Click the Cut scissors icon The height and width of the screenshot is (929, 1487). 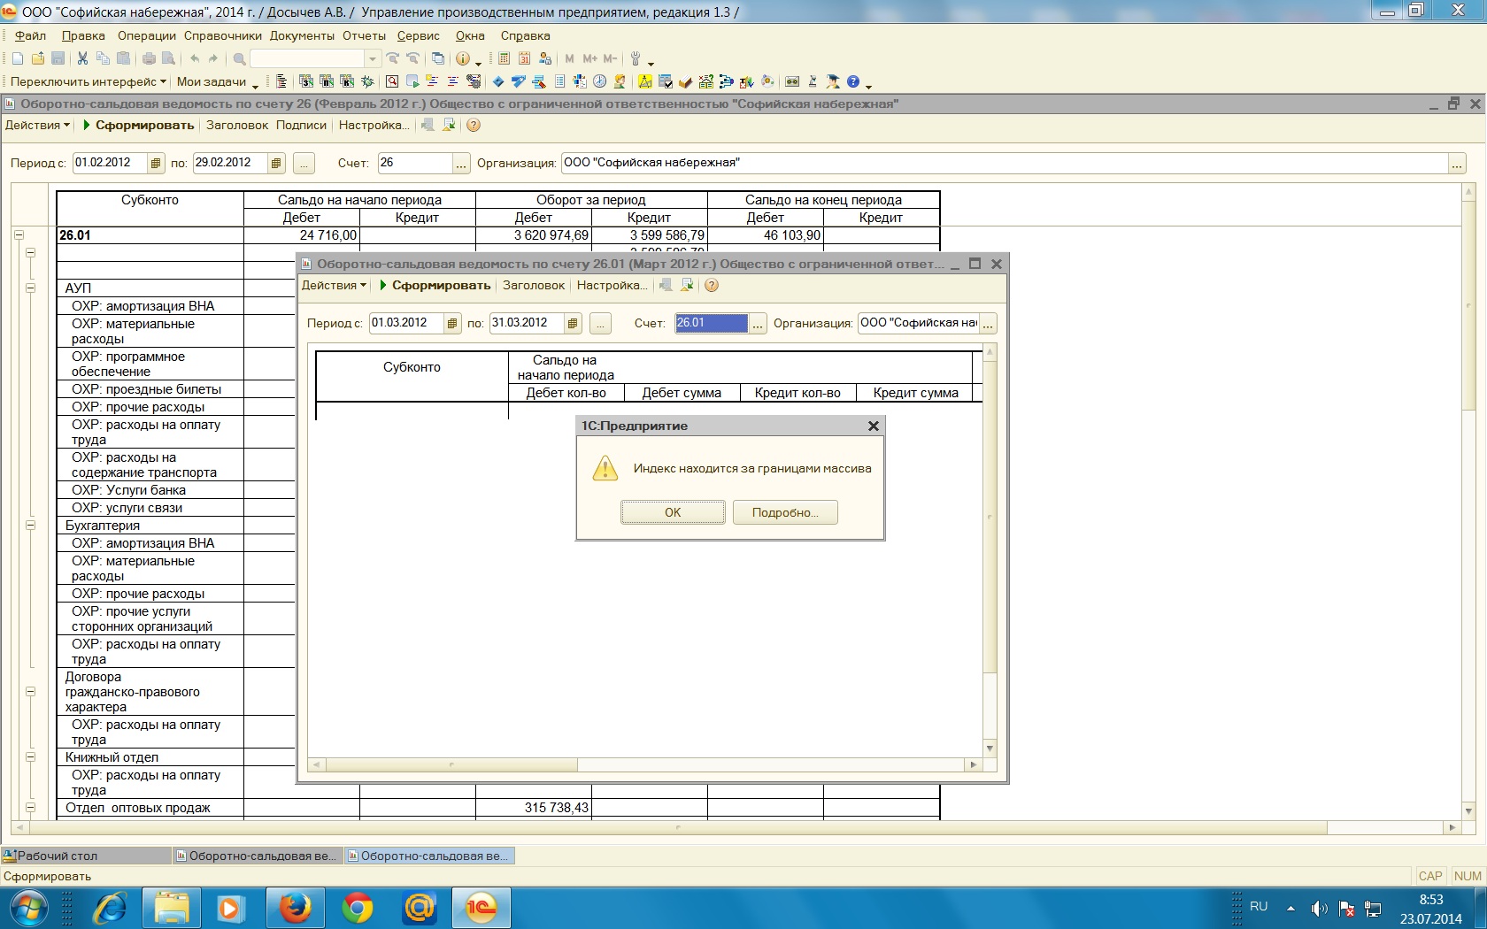[x=82, y=58]
